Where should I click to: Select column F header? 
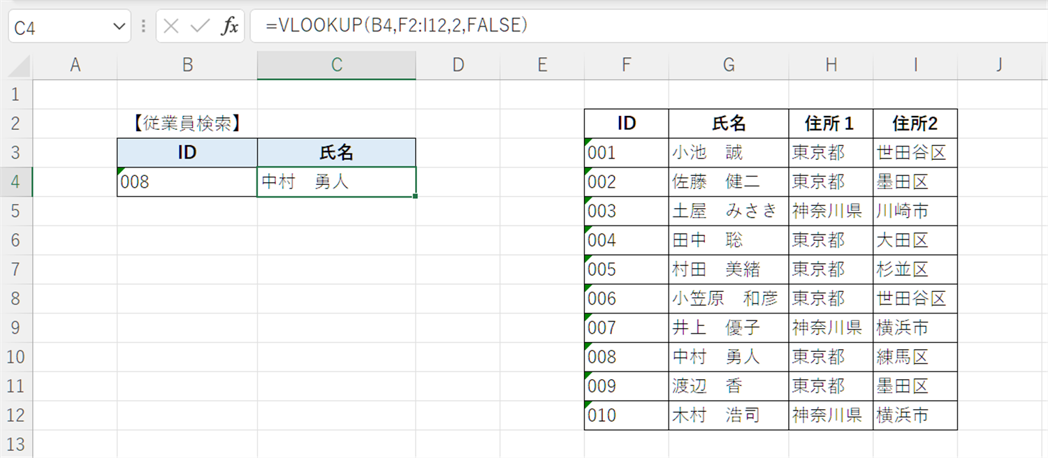pyautogui.click(x=626, y=64)
